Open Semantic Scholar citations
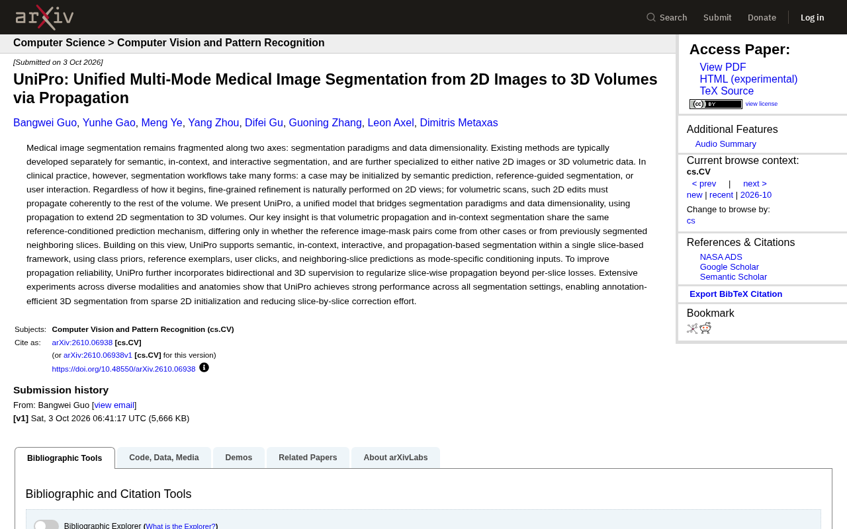This screenshot has height=529, width=847. (x=733, y=277)
